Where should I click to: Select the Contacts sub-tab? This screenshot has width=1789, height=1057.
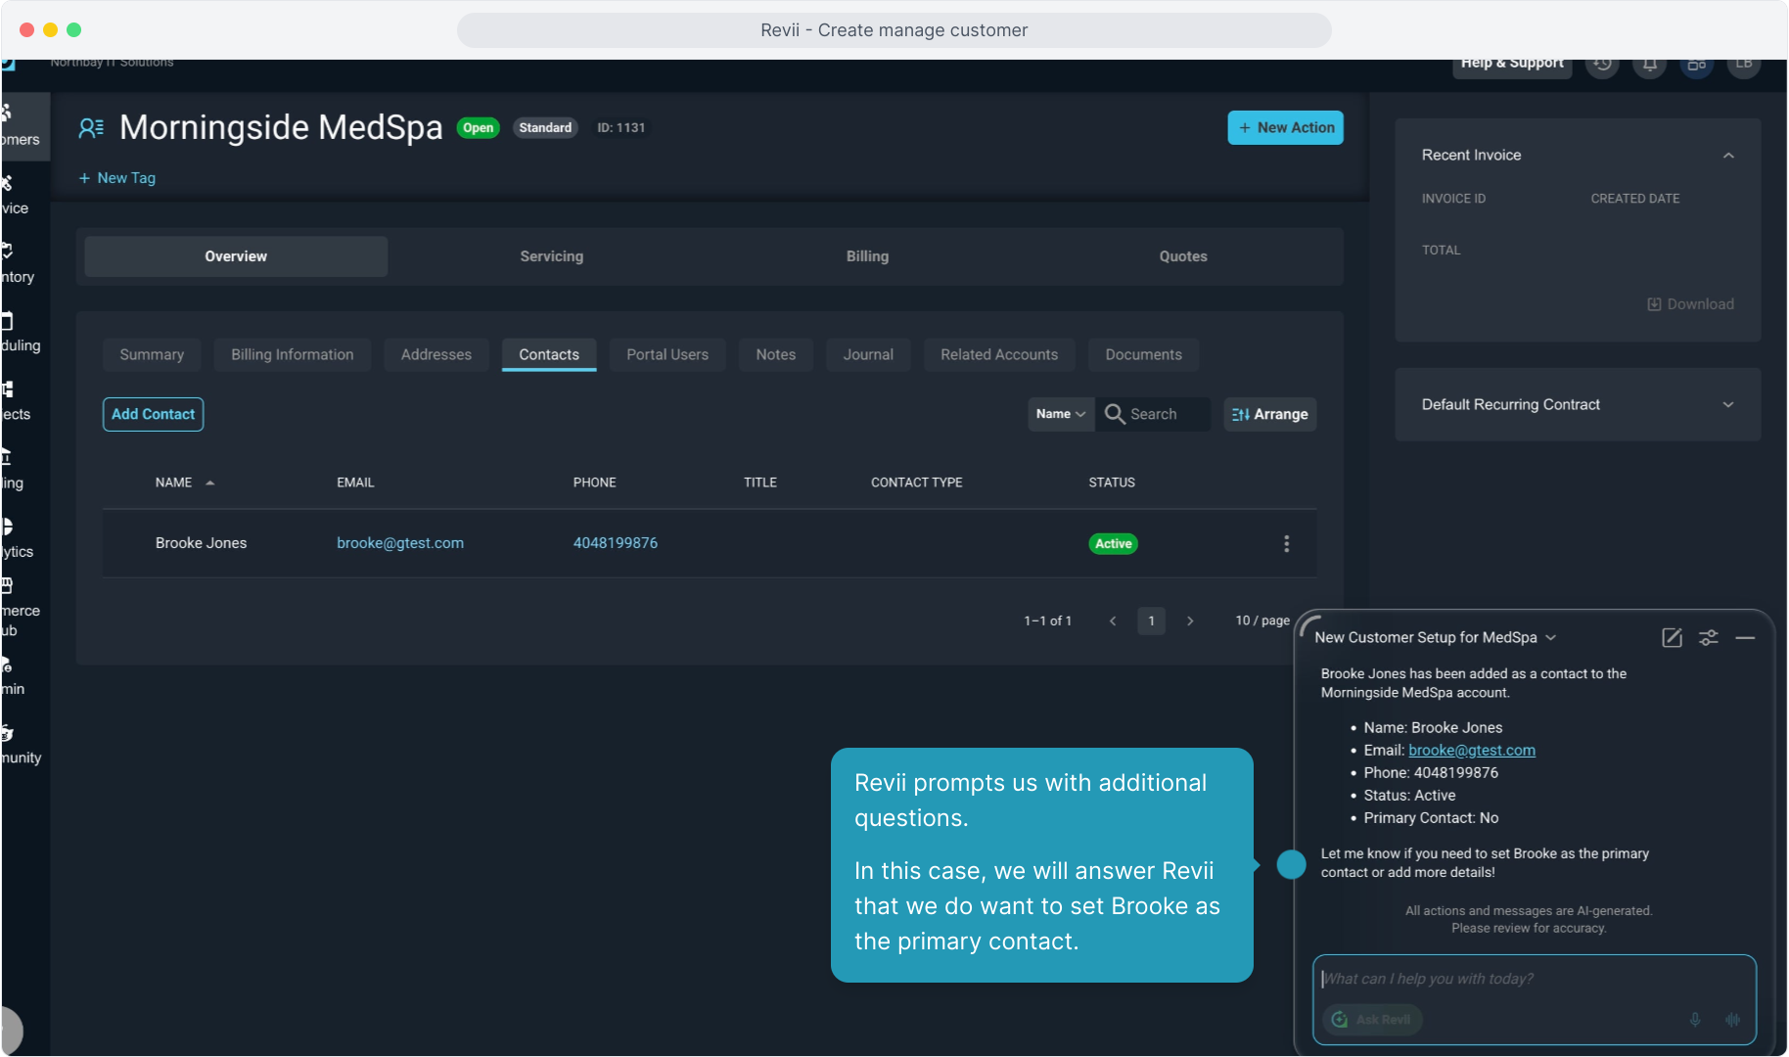point(549,354)
